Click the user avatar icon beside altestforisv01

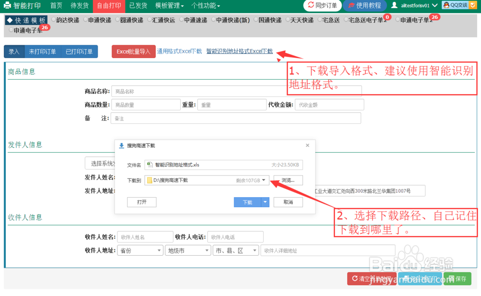pos(394,5)
